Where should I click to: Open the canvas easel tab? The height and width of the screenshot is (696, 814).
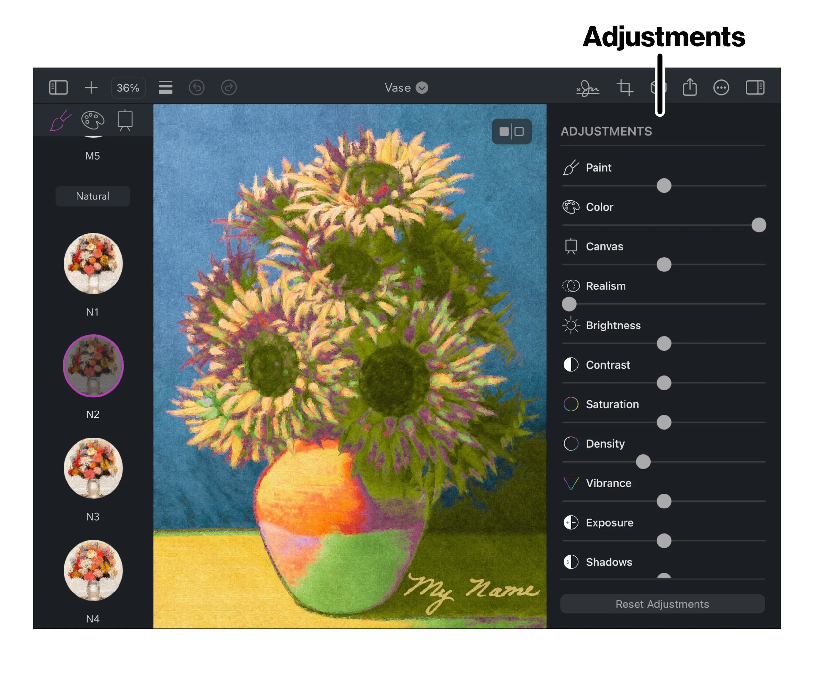[125, 120]
